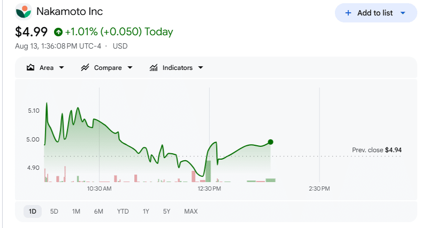This screenshot has width=428, height=228.
Task: Click the USD currency label
Action: (120, 46)
